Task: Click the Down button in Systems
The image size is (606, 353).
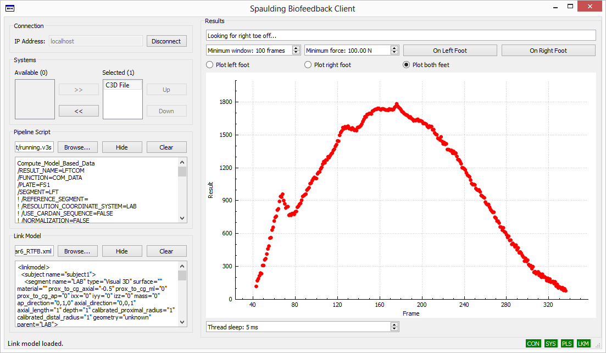Action: [166, 111]
